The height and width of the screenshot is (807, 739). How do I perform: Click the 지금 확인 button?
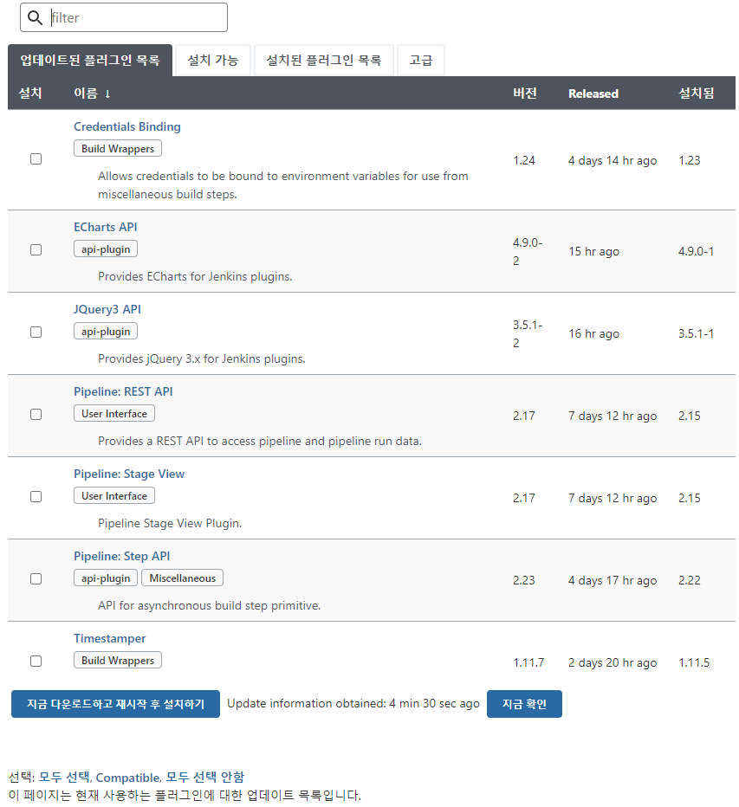524,705
